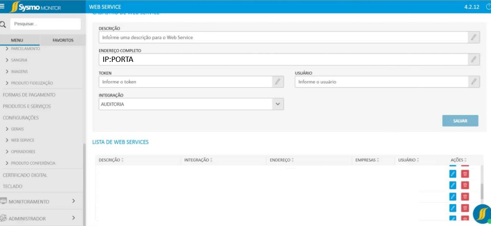
Task: Focus the Pesquisar search box
Action: point(45,24)
